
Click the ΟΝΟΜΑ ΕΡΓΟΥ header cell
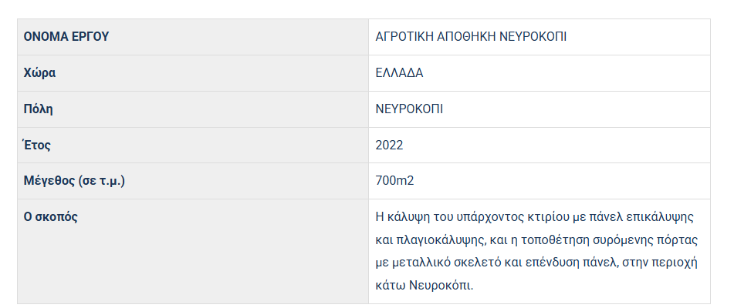click(66, 37)
